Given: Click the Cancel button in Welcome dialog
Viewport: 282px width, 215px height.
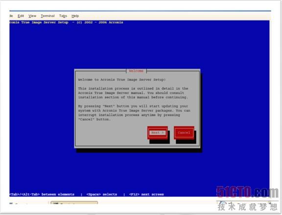Looking at the screenshot, I should (x=184, y=133).
